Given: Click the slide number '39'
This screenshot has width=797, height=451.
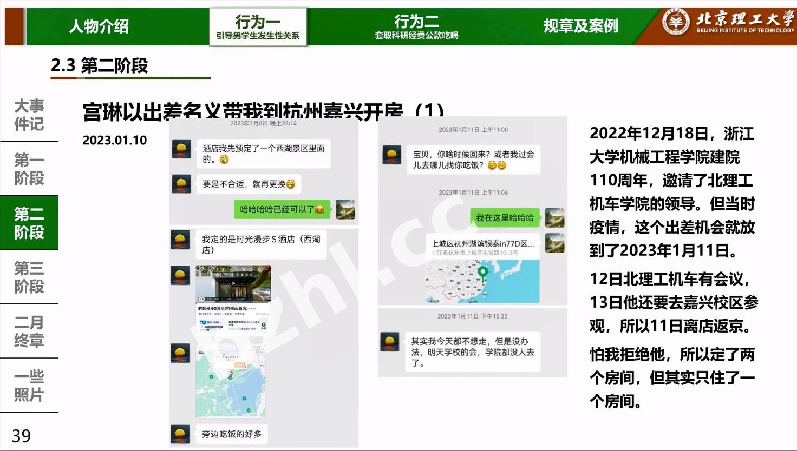Looking at the screenshot, I should pos(21,436).
